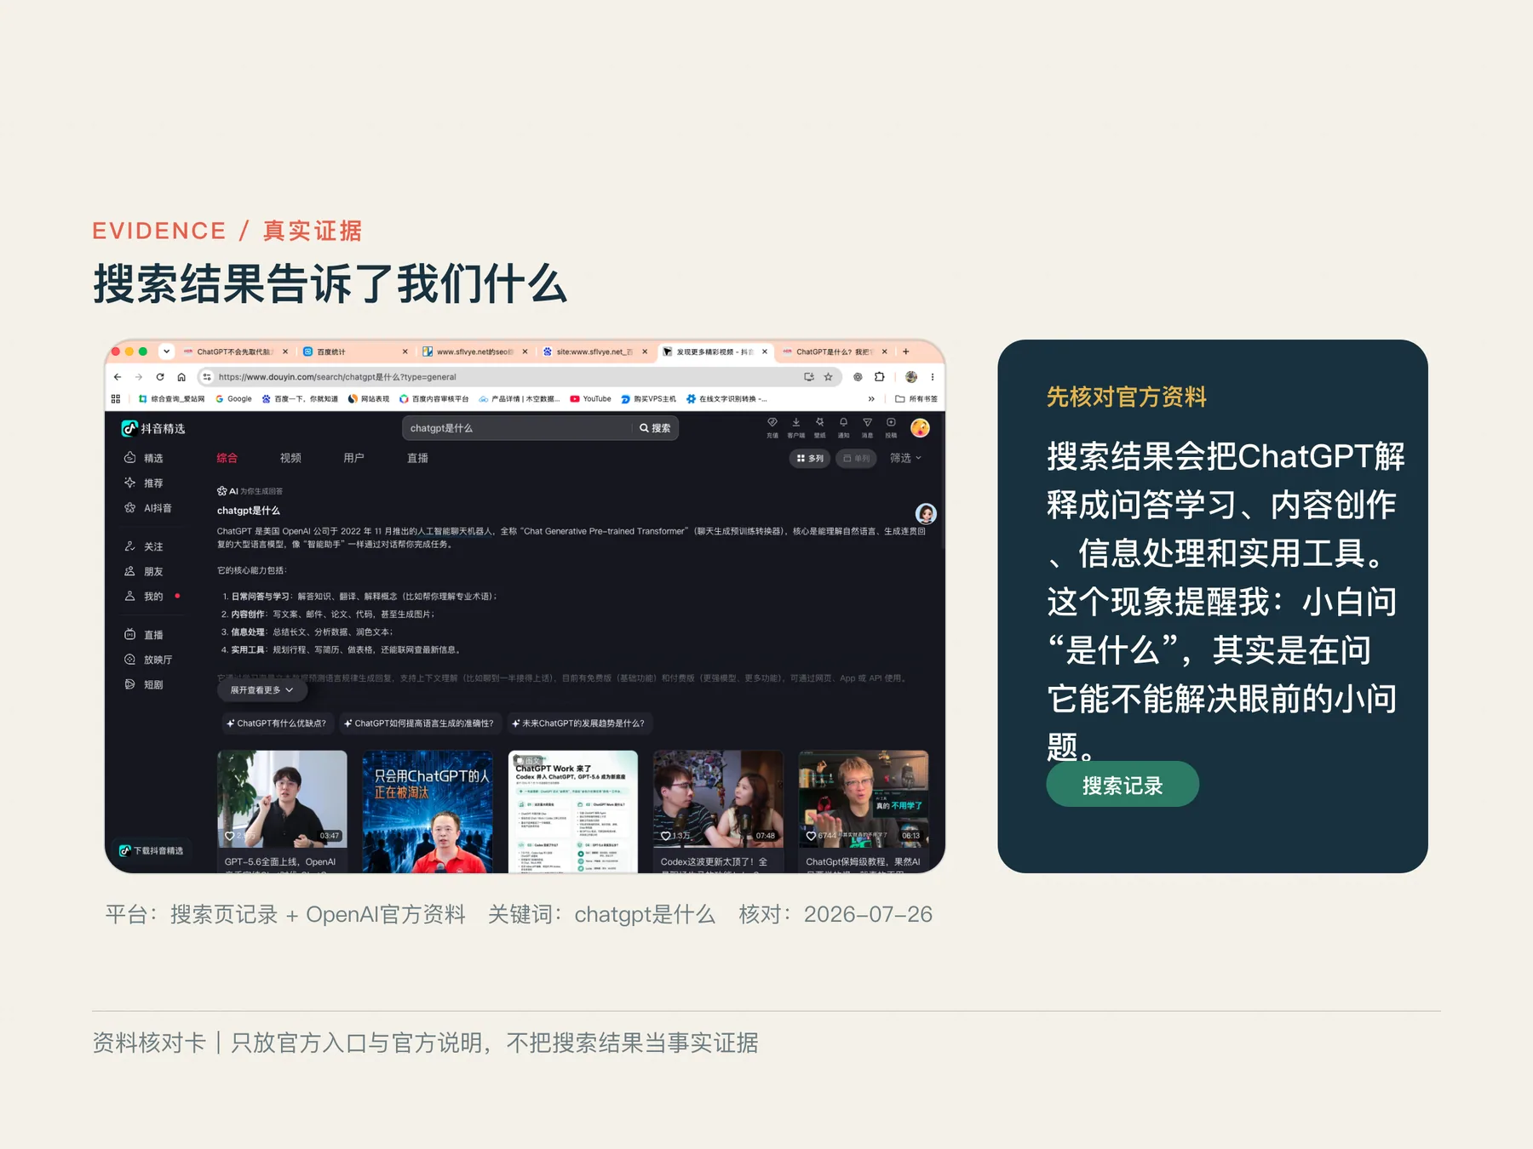
Task: Open the 筛选 filter dropdown
Action: point(905,458)
